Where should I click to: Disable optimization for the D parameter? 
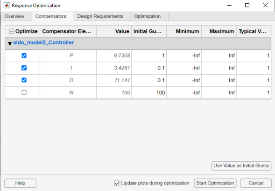coord(24,80)
